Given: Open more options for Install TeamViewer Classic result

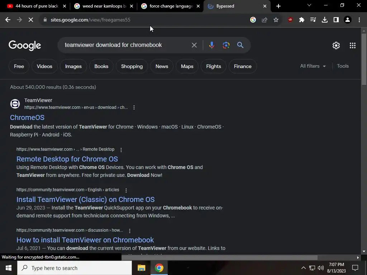Looking at the screenshot, I should 126,190.
